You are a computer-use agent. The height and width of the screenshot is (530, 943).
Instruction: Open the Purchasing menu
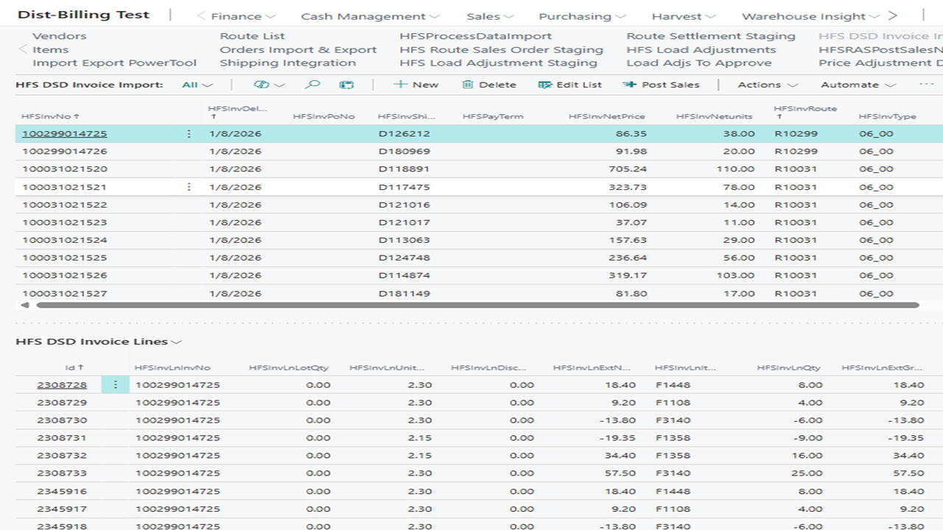582,16
